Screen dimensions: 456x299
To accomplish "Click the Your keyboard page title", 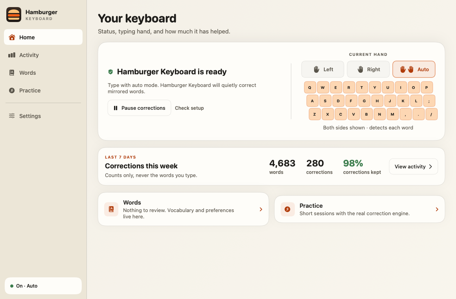I will (137, 18).
